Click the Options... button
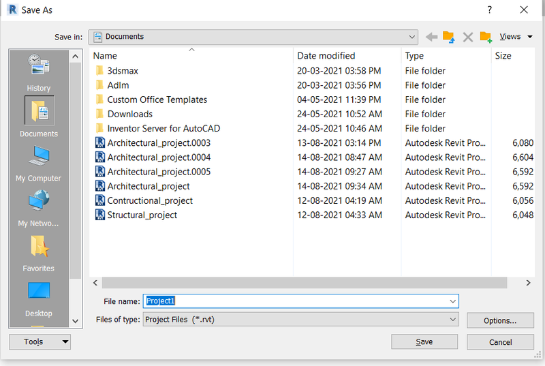The width and height of the screenshot is (545, 366). click(x=501, y=320)
